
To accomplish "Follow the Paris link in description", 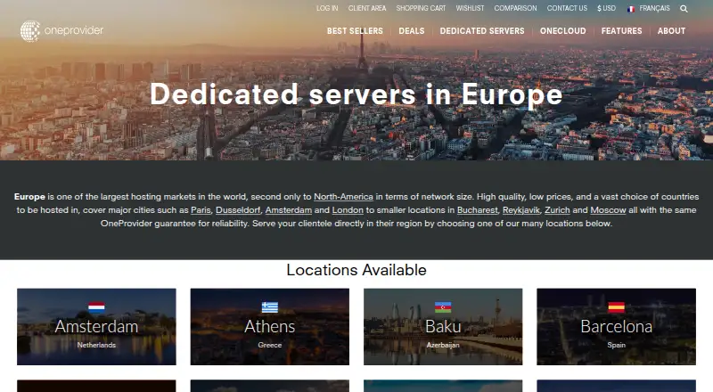I will [x=201, y=210].
